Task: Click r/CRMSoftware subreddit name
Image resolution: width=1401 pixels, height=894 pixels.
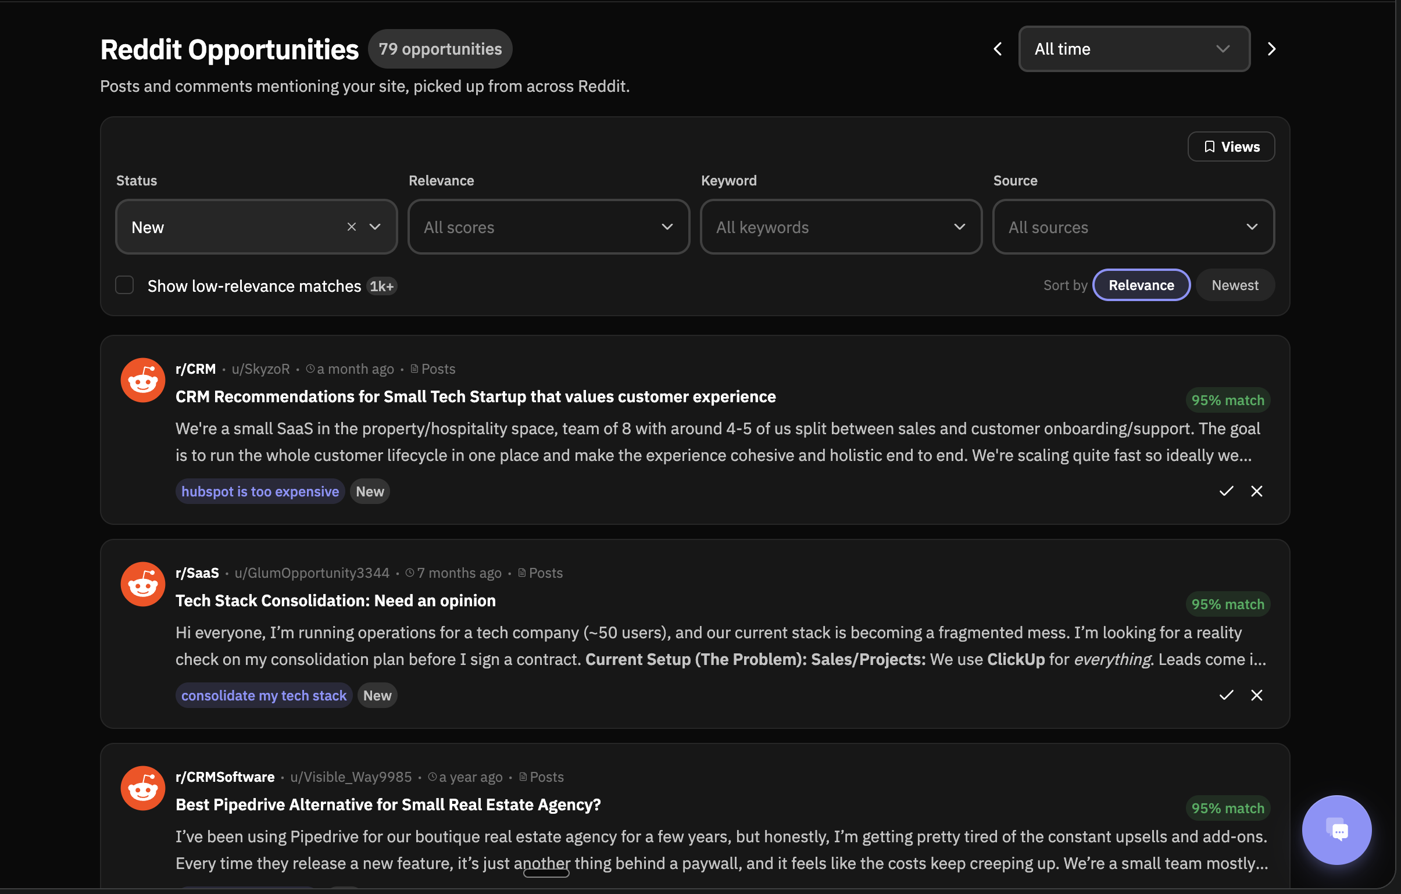Action: pos(225,777)
